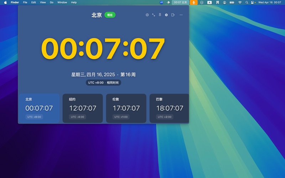The height and width of the screenshot is (178, 285).
Task: Pin the clock window with pushpin icon
Action: (160, 15)
